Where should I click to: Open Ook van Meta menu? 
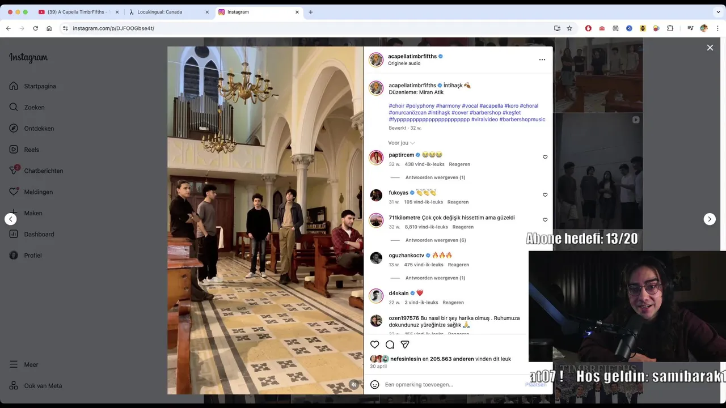click(36, 386)
